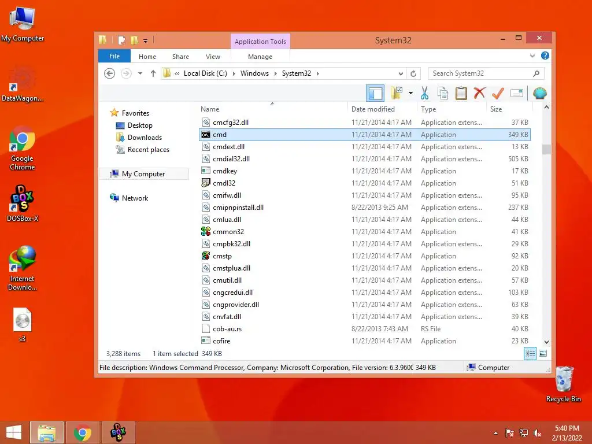
Task: Sort by the Type column header
Action: [x=452, y=109]
